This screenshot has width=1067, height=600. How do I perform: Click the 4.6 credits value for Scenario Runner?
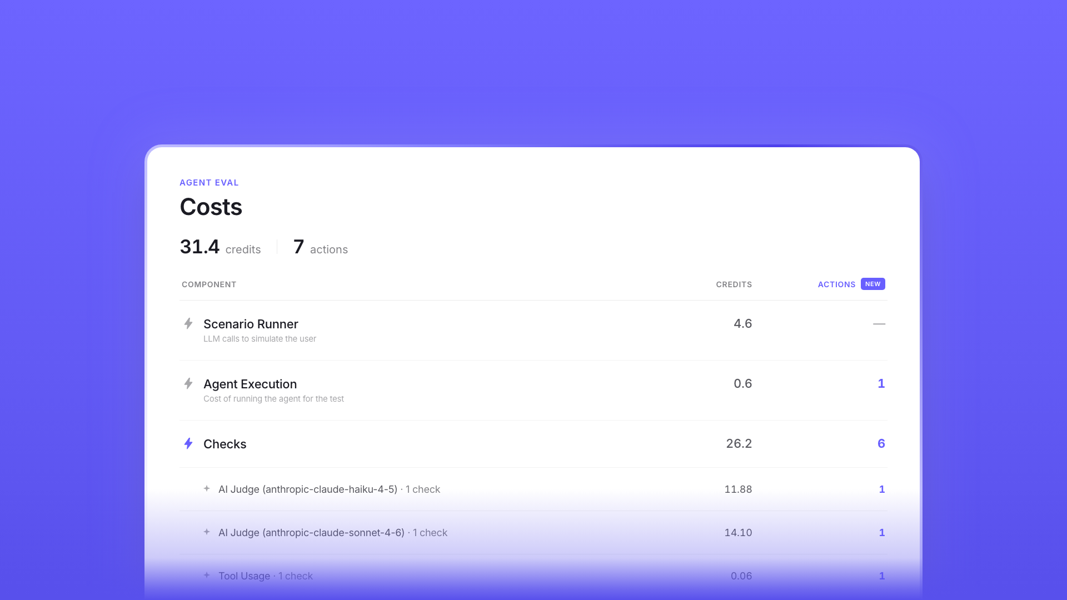pos(742,323)
